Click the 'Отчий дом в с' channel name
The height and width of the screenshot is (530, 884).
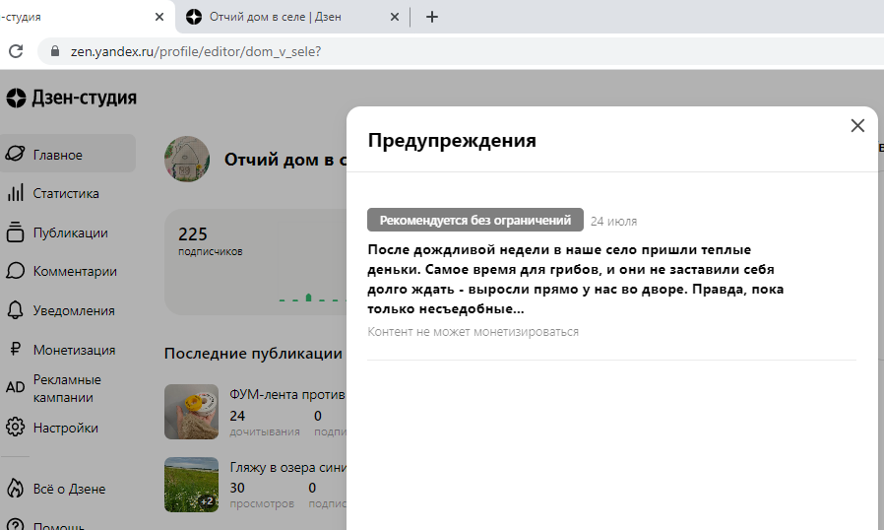(x=284, y=160)
